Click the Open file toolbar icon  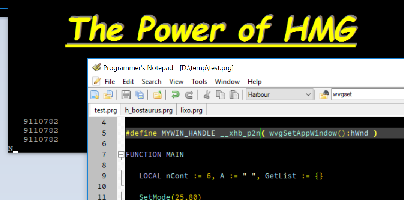point(108,95)
